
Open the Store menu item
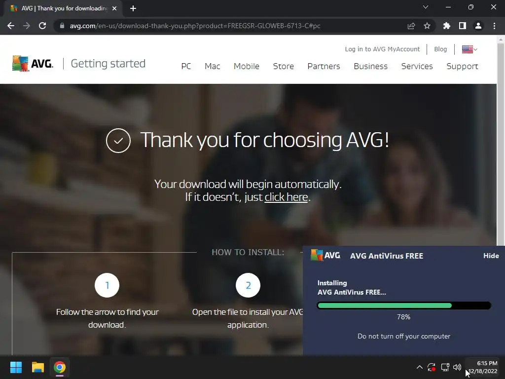[x=284, y=66]
